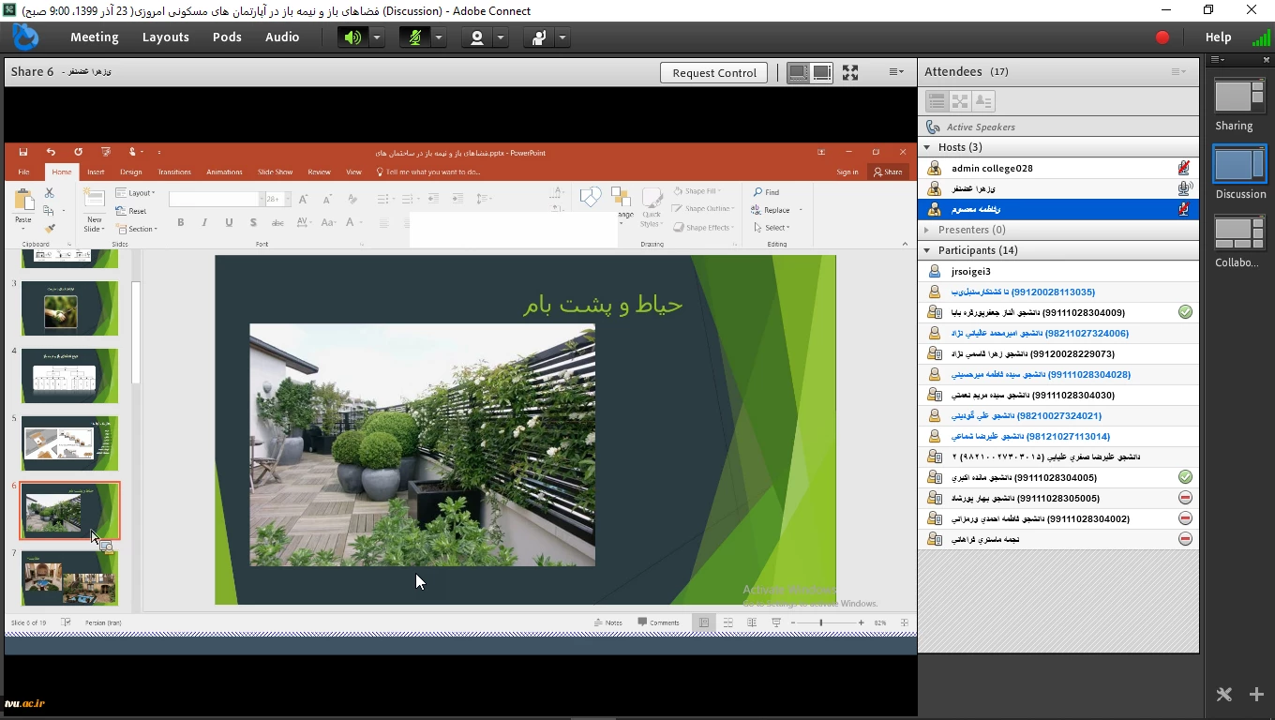
Task: Click the webcam icon in toolbar
Action: tap(477, 37)
